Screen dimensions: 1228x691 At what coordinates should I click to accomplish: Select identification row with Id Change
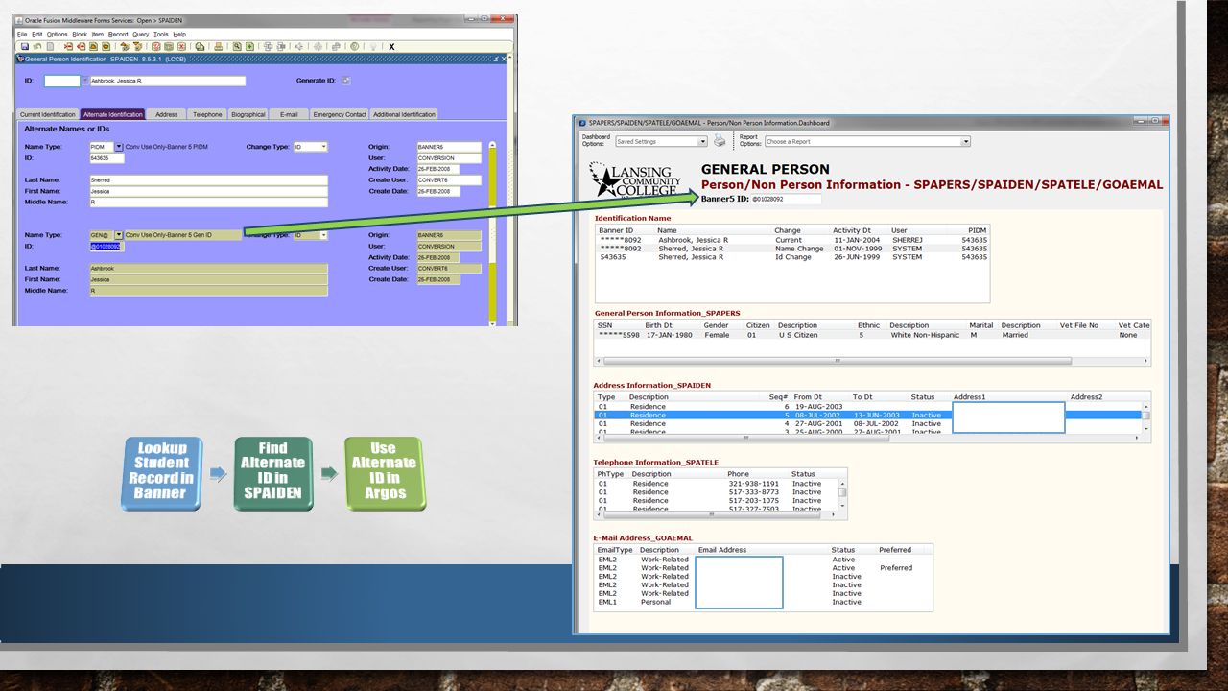point(792,257)
